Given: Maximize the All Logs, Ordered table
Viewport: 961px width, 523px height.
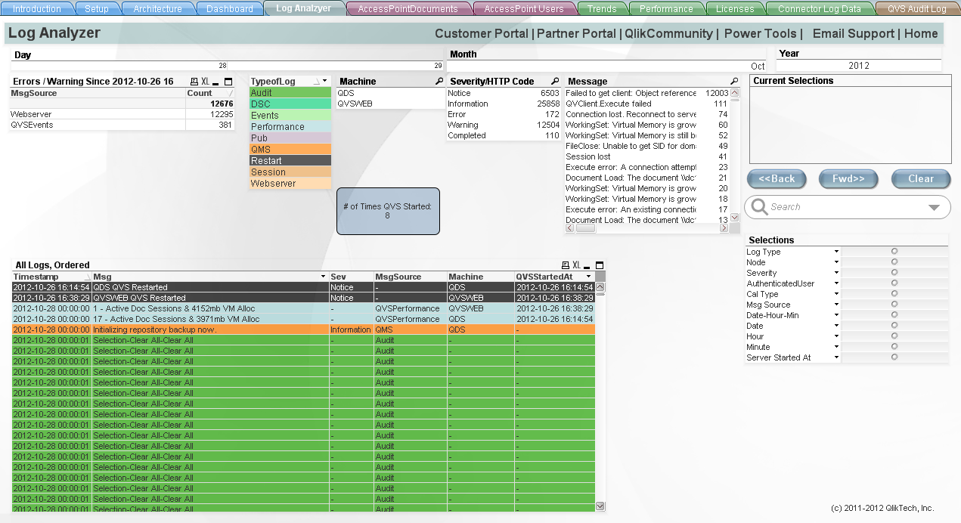Looking at the screenshot, I should tap(600, 265).
